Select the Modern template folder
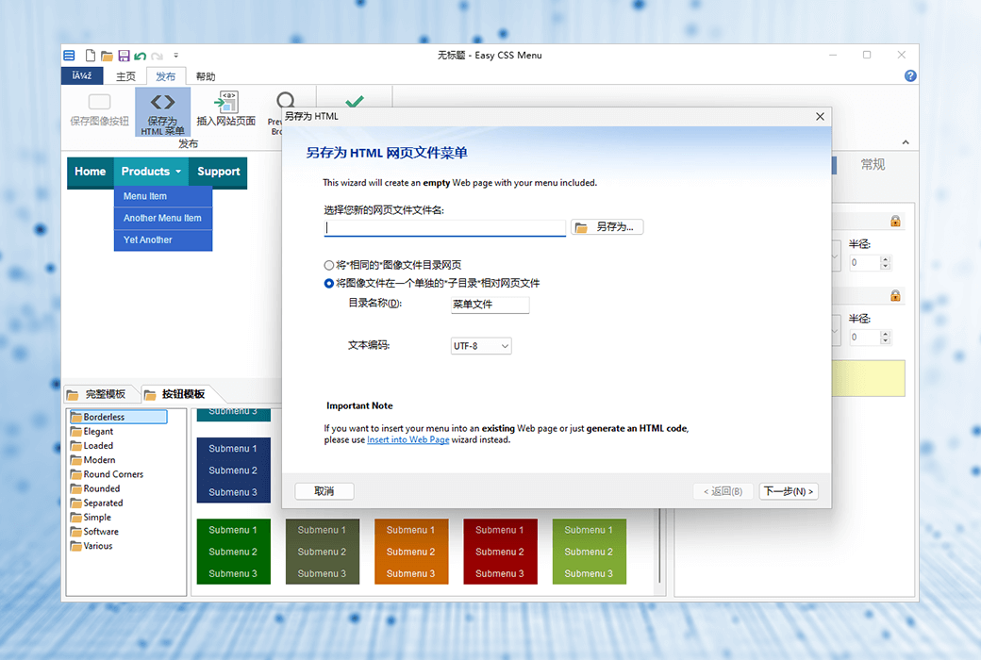Screen dimensions: 981x660 click(92, 460)
